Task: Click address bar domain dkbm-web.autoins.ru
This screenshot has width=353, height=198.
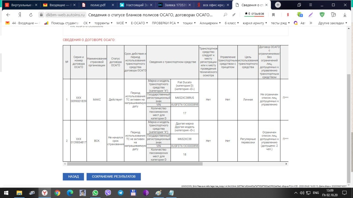Action: (x=65, y=15)
